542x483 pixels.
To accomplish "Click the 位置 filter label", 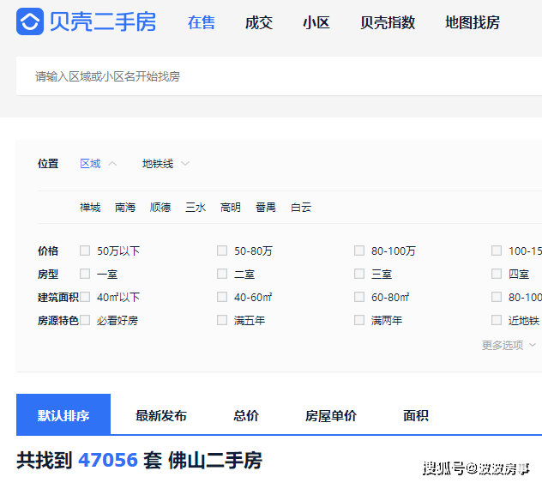I will [x=48, y=163].
